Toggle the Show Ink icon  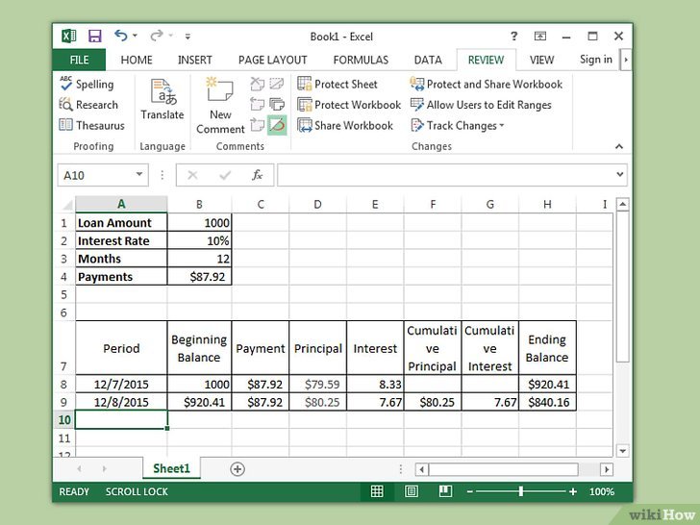277,125
